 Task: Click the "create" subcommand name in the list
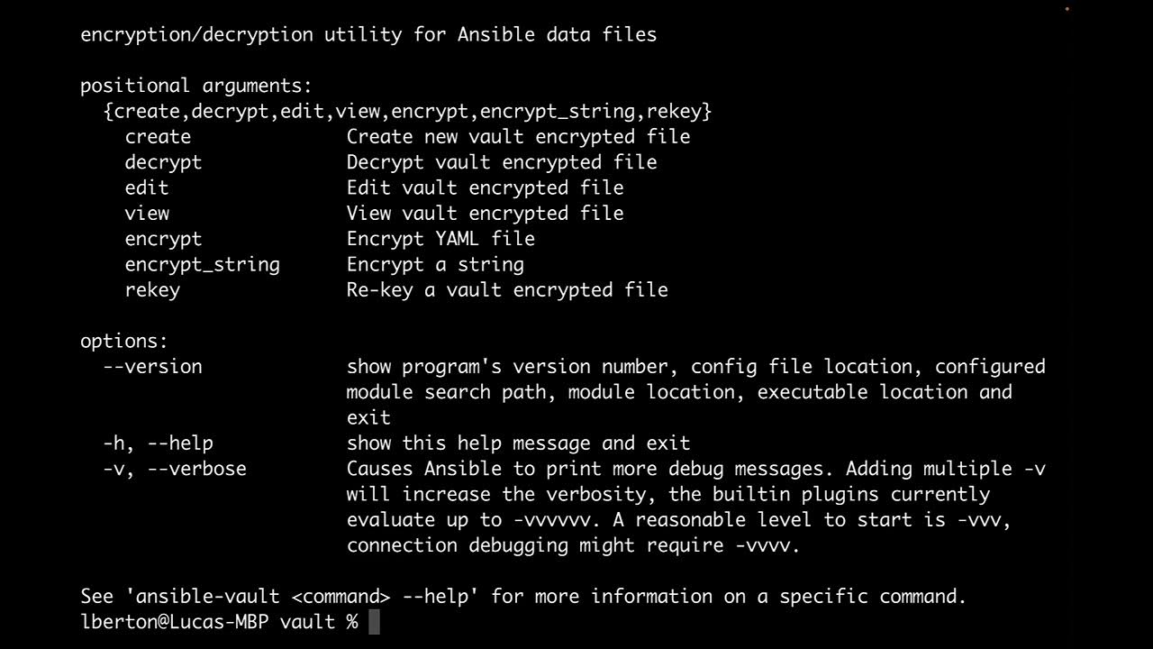pos(158,137)
